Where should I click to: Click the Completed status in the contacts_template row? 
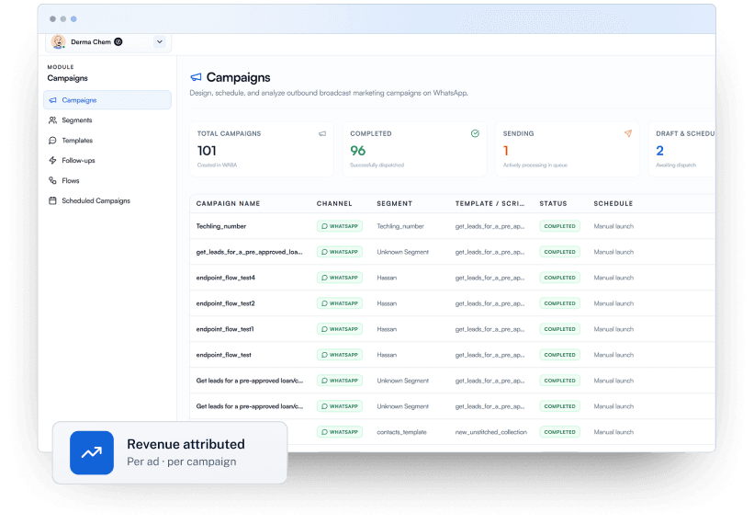coord(559,433)
